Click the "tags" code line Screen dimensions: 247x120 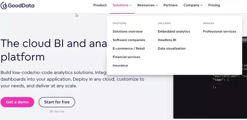pyautogui.click(x=221, y=80)
